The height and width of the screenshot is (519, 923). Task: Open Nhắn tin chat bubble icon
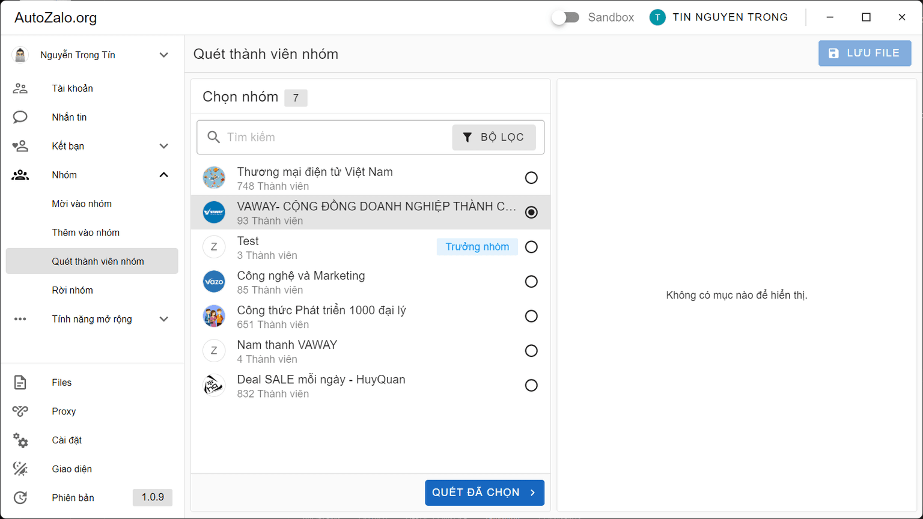click(20, 117)
